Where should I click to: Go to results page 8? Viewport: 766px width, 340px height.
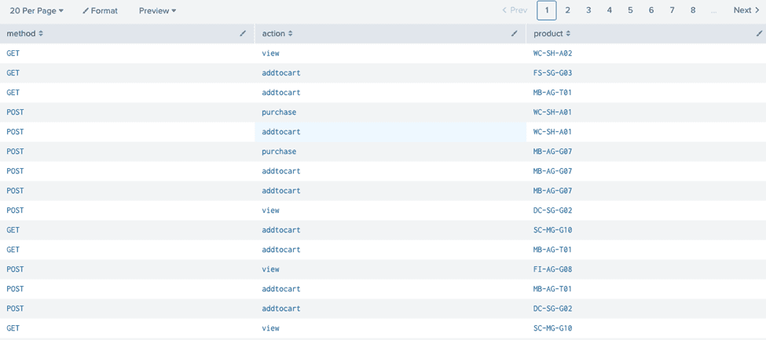point(693,10)
